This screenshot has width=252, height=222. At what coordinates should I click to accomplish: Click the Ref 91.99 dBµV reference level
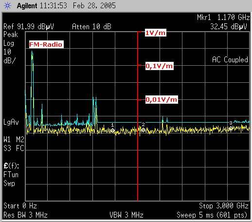tap(29, 27)
